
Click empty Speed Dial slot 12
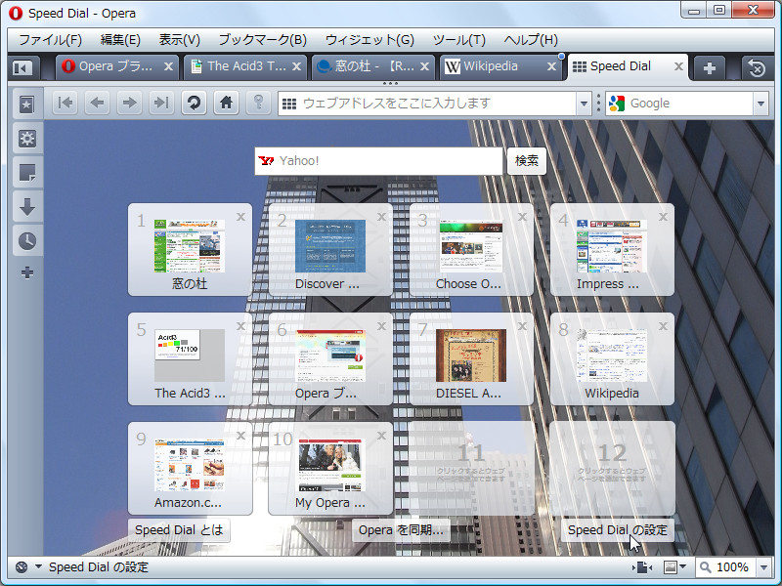coord(612,469)
